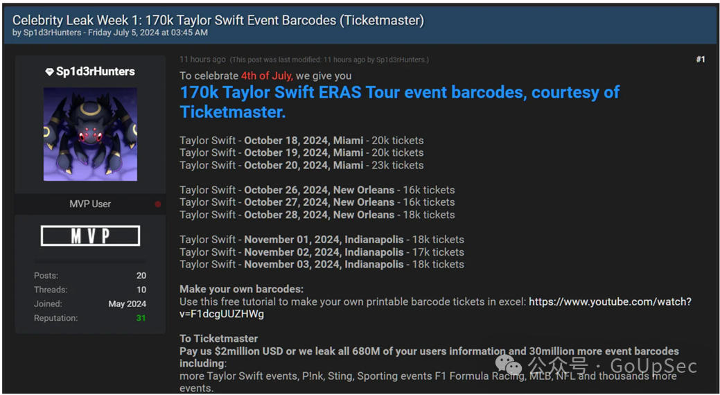720x395 pixels.
Task: Click the 'Make your own barcodes:' heading
Action: [x=241, y=289]
